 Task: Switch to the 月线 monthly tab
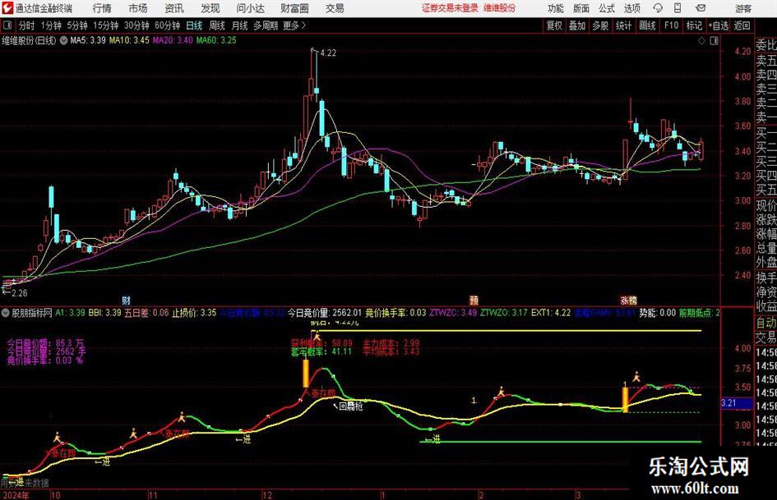tap(239, 25)
